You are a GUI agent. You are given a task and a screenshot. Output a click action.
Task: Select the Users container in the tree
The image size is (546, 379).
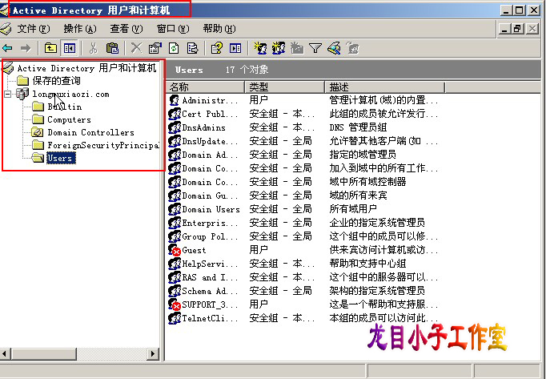click(x=61, y=158)
